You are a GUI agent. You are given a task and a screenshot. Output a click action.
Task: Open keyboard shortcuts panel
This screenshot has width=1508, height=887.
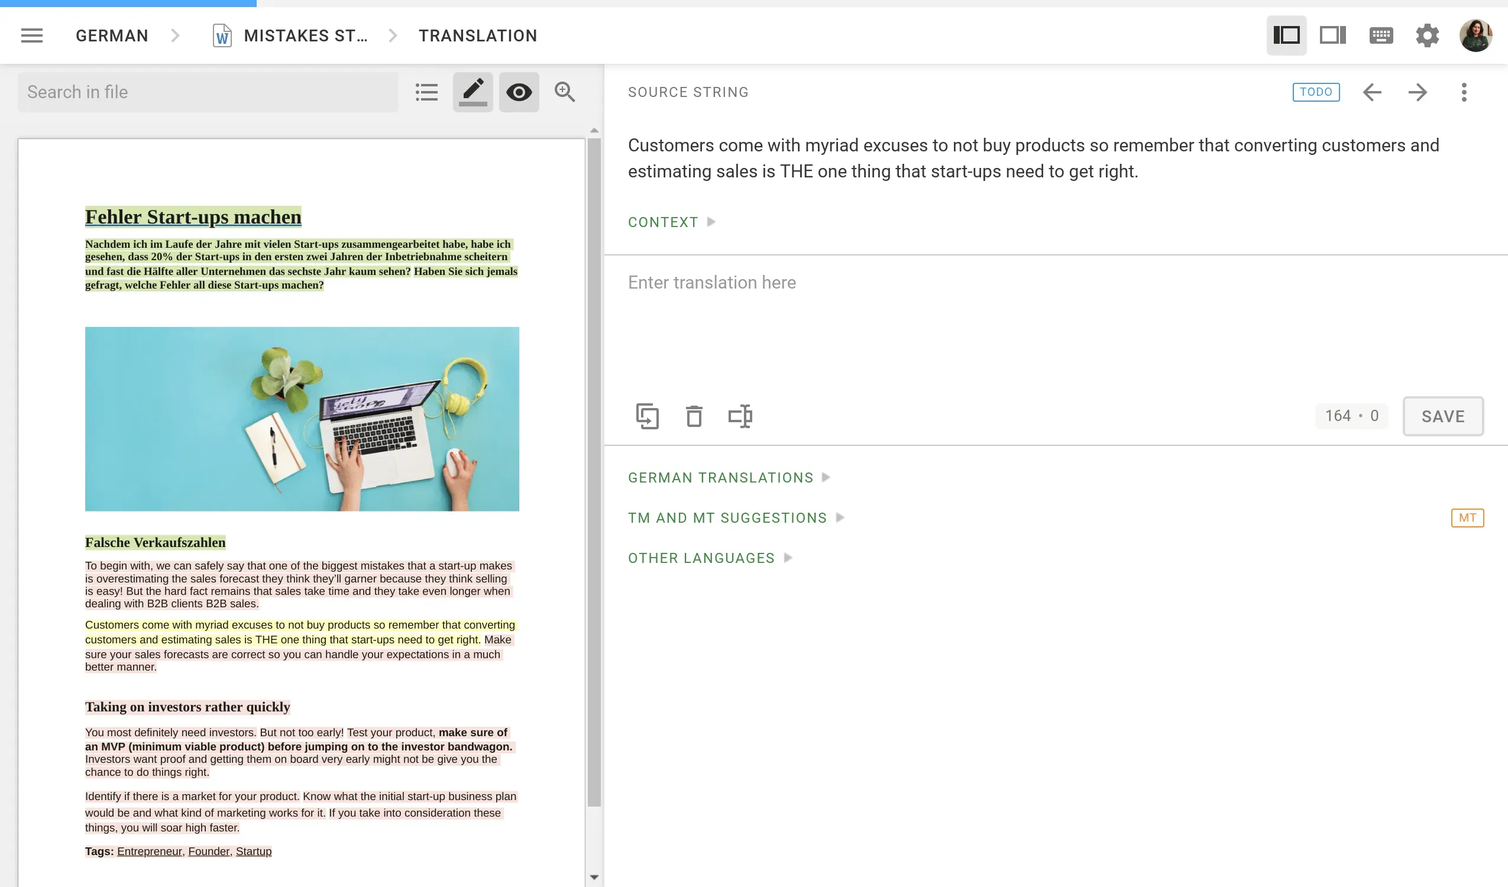[1380, 35]
